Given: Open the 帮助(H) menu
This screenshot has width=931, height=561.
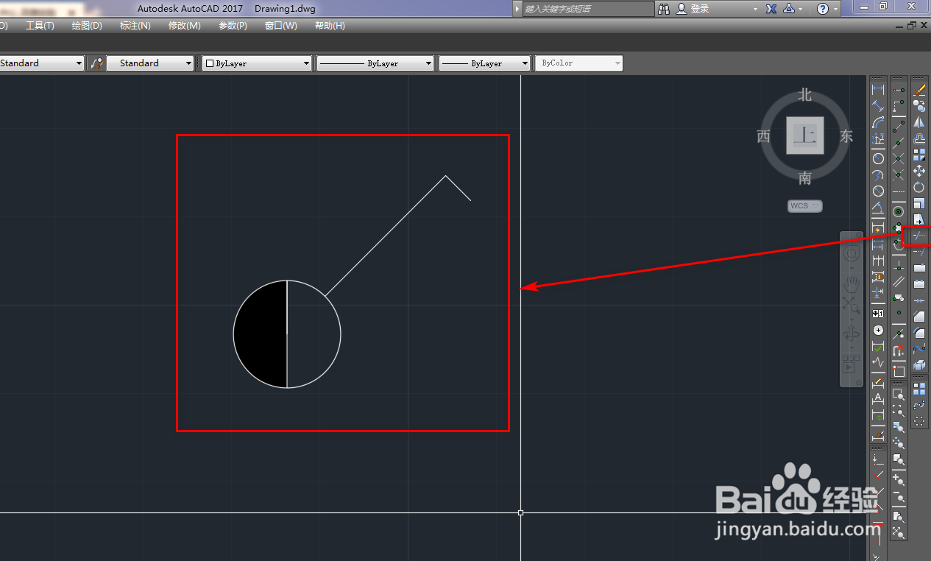Looking at the screenshot, I should [330, 26].
